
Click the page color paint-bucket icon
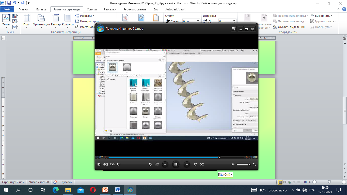pos(141,18)
